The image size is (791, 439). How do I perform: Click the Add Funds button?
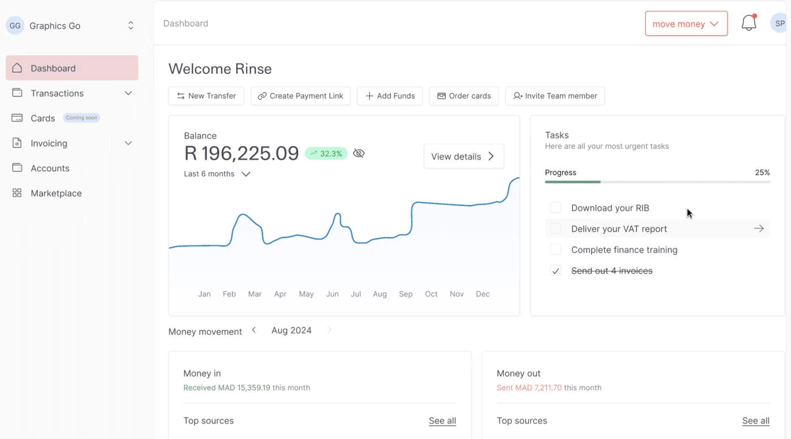[390, 96]
